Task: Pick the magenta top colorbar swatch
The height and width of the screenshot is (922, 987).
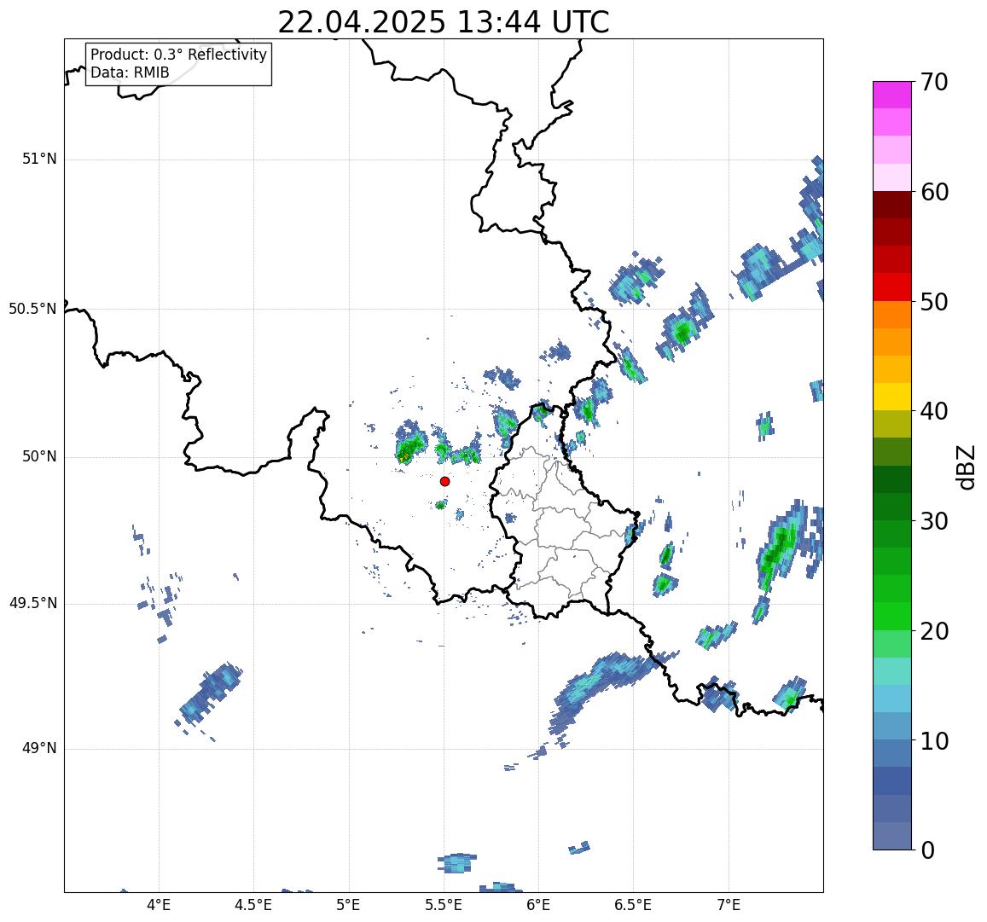Action: [892, 95]
